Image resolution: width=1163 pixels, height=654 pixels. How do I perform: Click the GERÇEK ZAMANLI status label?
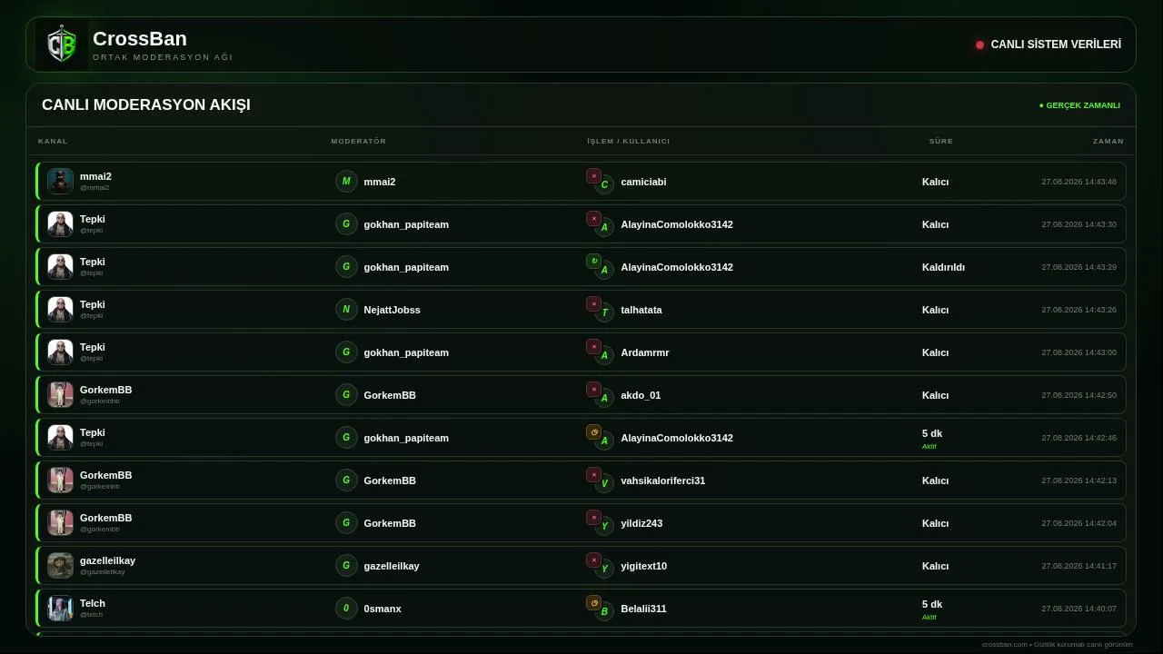(x=1079, y=105)
